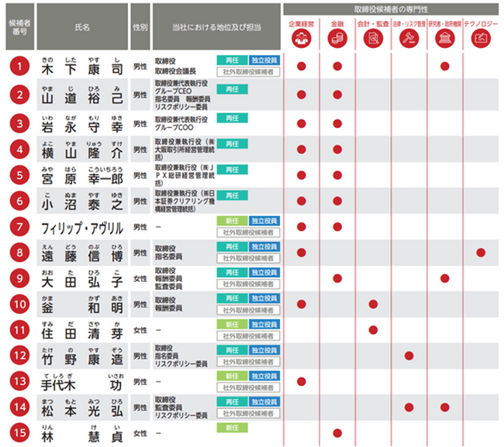Click the name フィリップ・アヴリル
Screen dimensions: 504x447
click(82, 228)
